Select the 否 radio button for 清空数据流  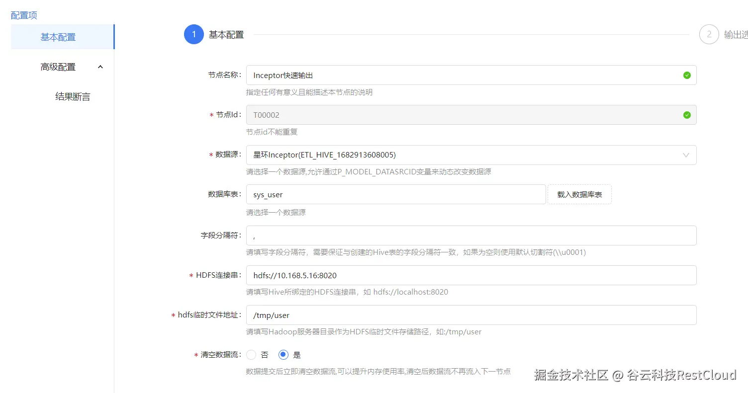point(252,354)
